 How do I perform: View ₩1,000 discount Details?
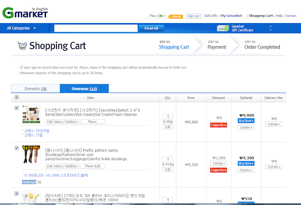[x=219, y=163]
